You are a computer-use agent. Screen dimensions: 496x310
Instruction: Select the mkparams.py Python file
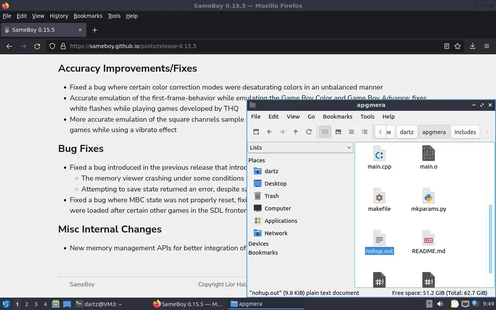429,200
